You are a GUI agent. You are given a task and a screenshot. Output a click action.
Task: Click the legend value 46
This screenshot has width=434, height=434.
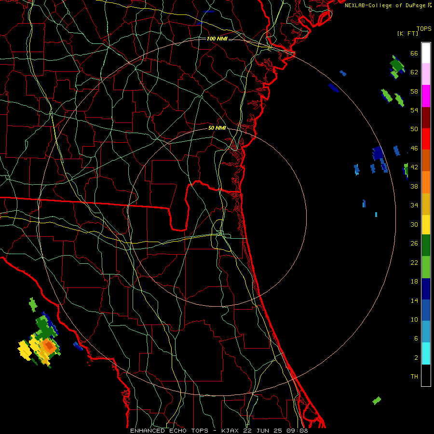click(x=414, y=149)
